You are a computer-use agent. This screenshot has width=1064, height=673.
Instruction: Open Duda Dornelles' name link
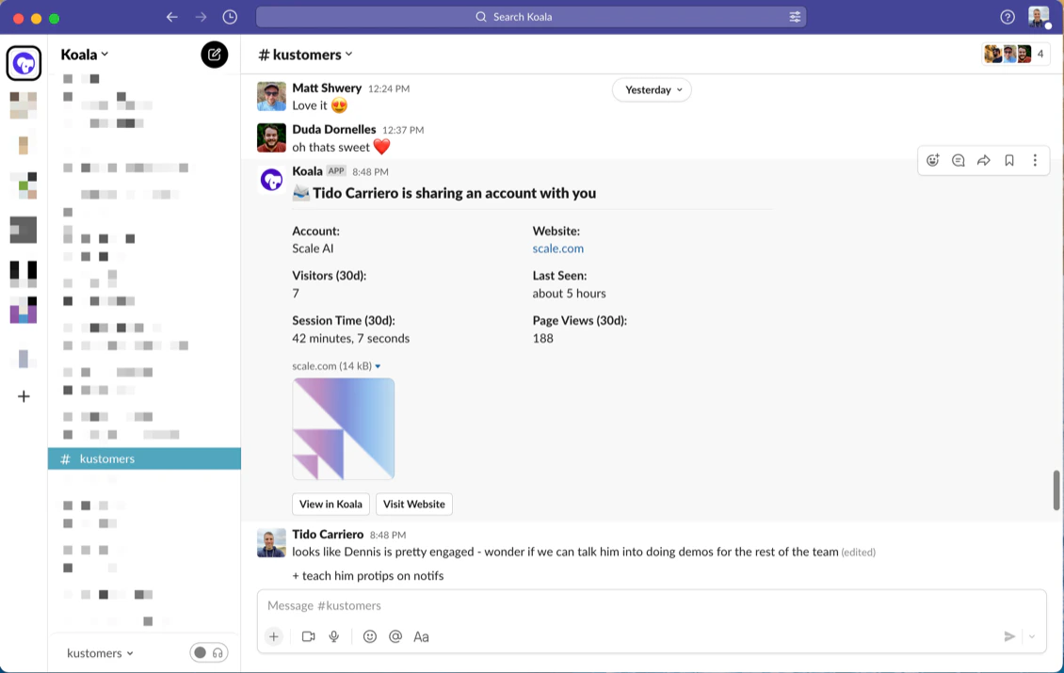tap(334, 129)
